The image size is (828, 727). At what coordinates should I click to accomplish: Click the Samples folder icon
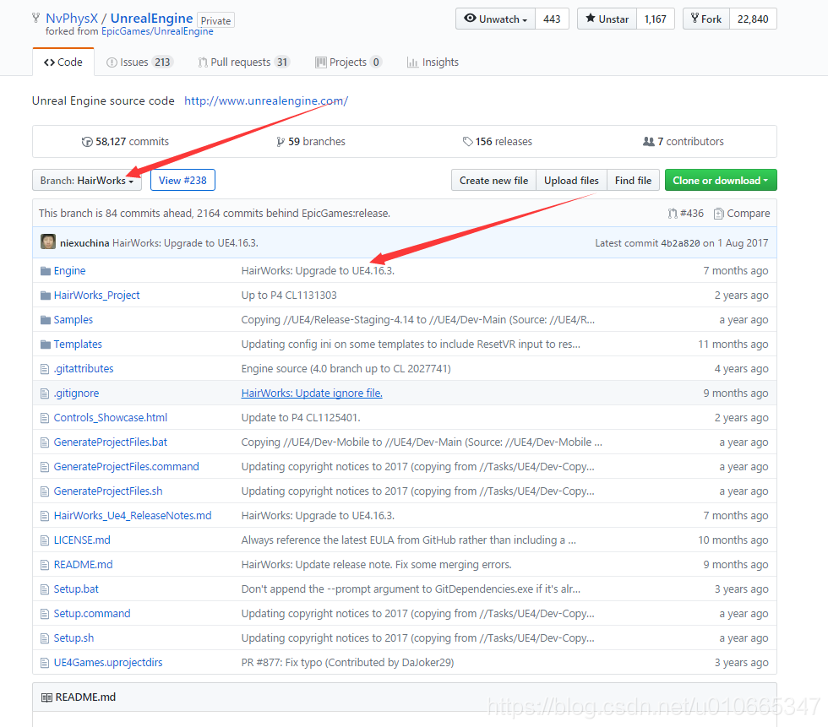[x=46, y=320]
